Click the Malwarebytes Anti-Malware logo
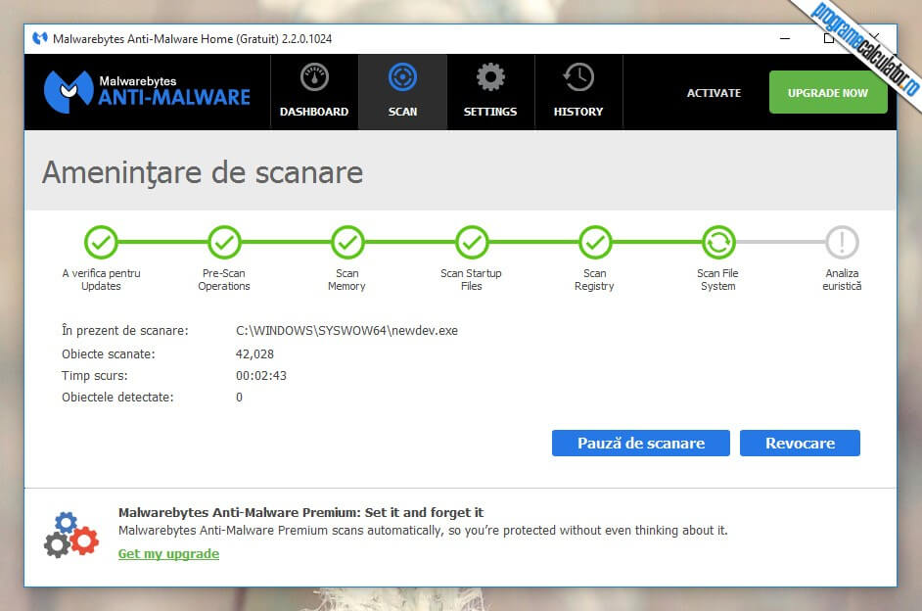Viewport: 922px width, 611px height. 148,91
